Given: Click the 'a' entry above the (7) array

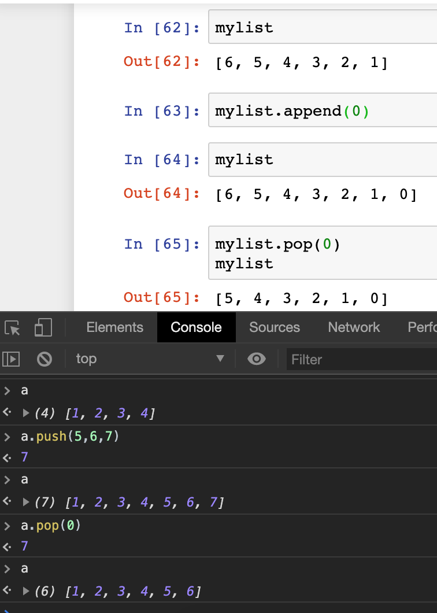Looking at the screenshot, I should click(x=24, y=479).
